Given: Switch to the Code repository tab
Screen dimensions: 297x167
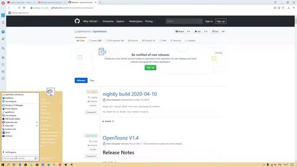Looking at the screenshot, I should (80, 40).
